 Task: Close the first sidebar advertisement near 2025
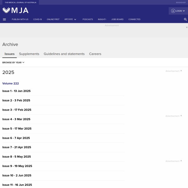click(181, 71)
